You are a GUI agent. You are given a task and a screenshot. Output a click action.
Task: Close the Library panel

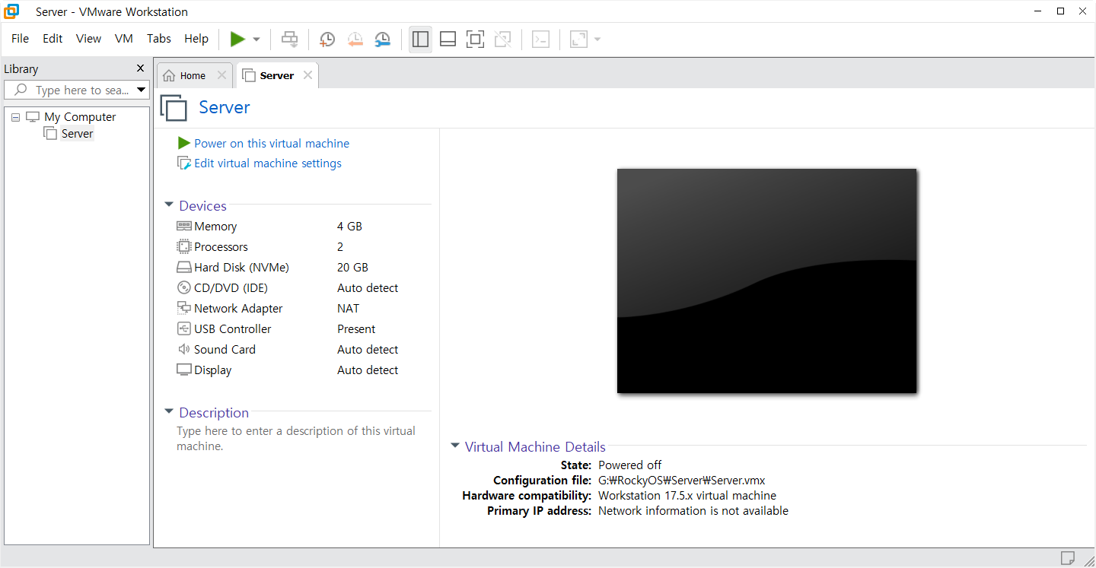140,68
